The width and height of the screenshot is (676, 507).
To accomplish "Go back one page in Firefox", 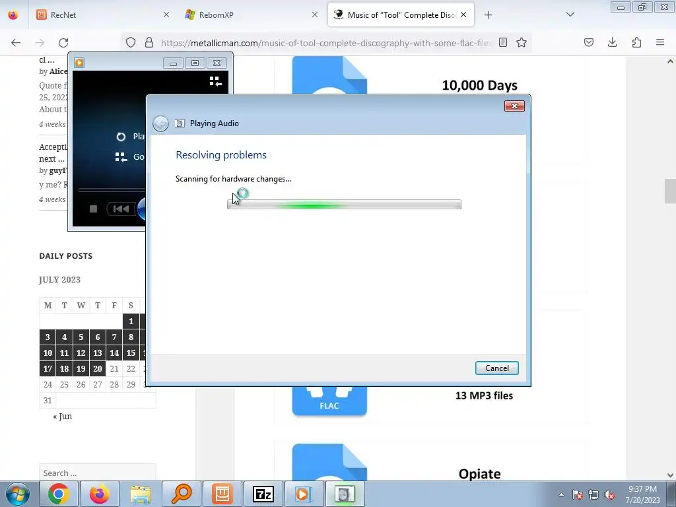I will (16, 42).
